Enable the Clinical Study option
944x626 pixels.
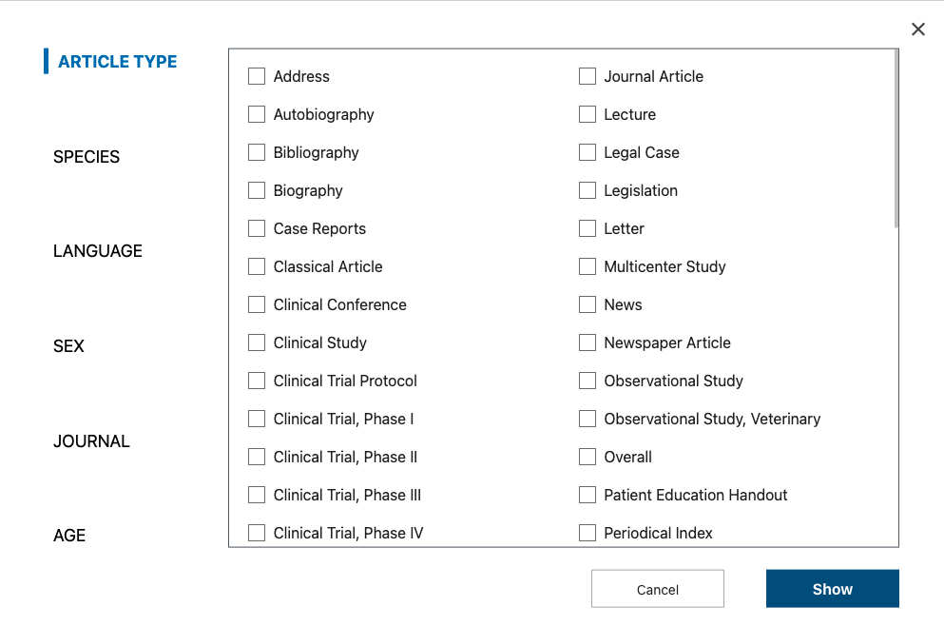point(257,342)
